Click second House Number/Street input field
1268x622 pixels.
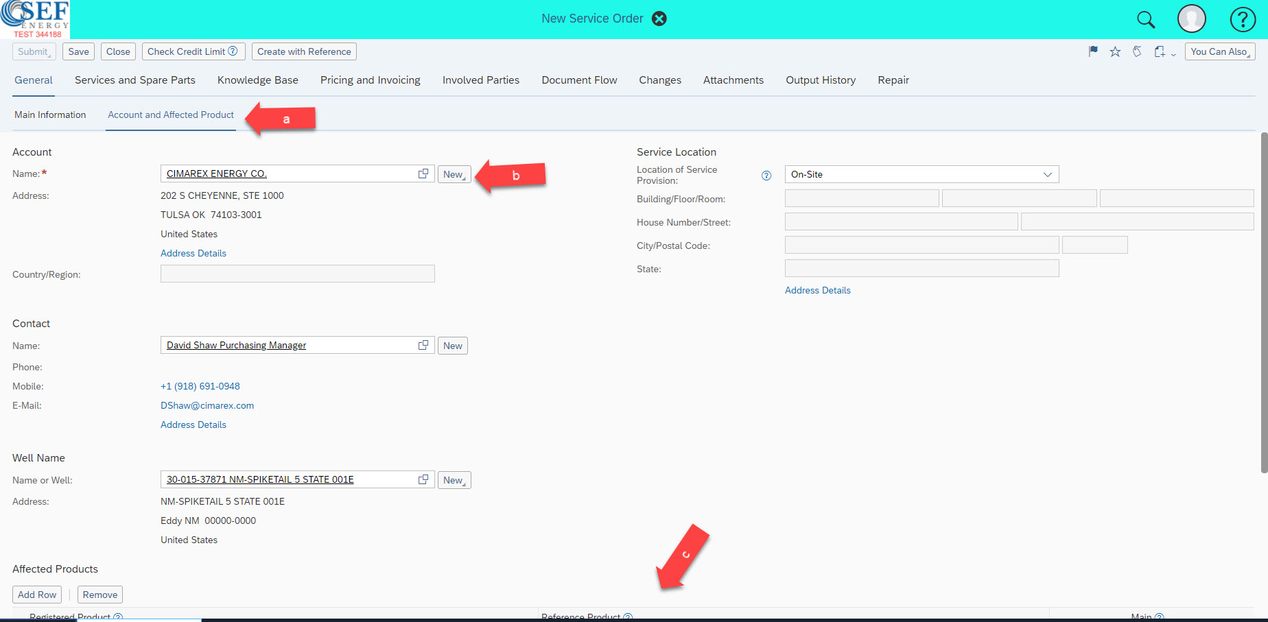click(1138, 222)
